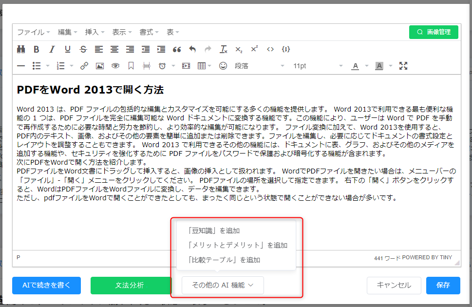Click 画像管理 button
This screenshot has height=307, width=472.
[x=434, y=32]
